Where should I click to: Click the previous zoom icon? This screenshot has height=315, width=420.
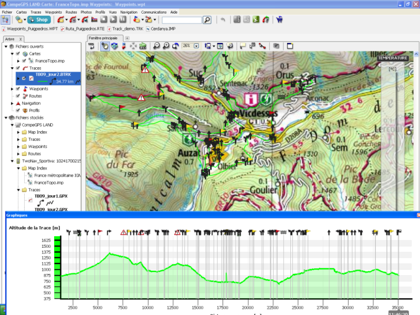[x=176, y=46]
